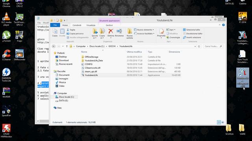
Task: Launch the Fraps desktop icon
Action: click(19, 36)
